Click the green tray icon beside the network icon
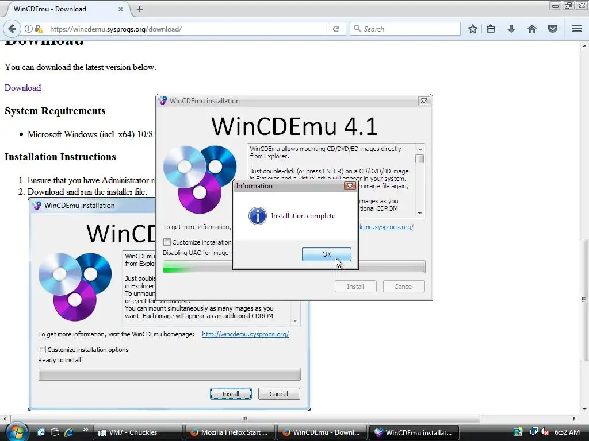589x441 pixels. [x=518, y=432]
